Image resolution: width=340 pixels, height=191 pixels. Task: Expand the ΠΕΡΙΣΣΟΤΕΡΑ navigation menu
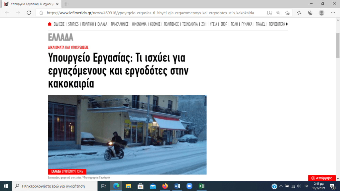click(278, 24)
